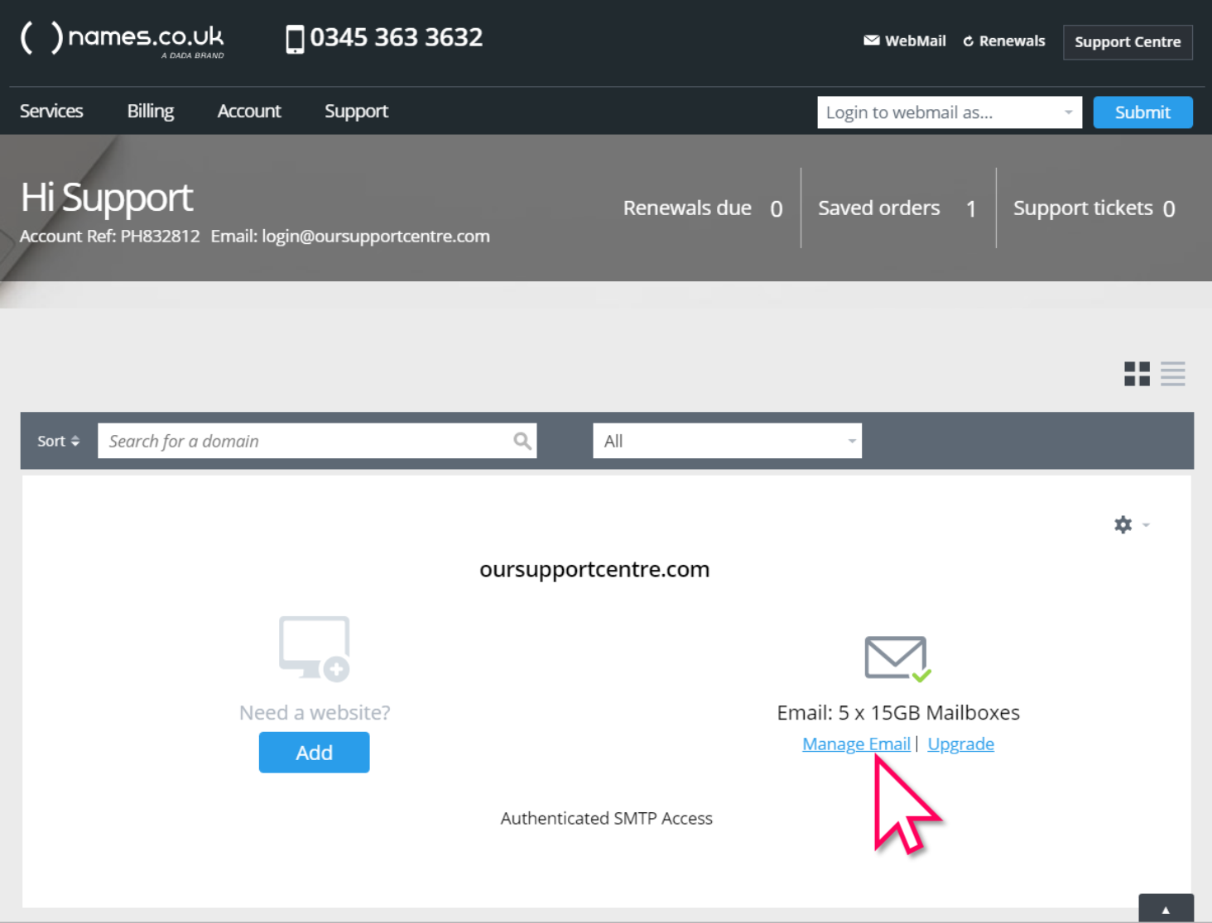
Task: Open Upgrade link
Action: coord(960,744)
